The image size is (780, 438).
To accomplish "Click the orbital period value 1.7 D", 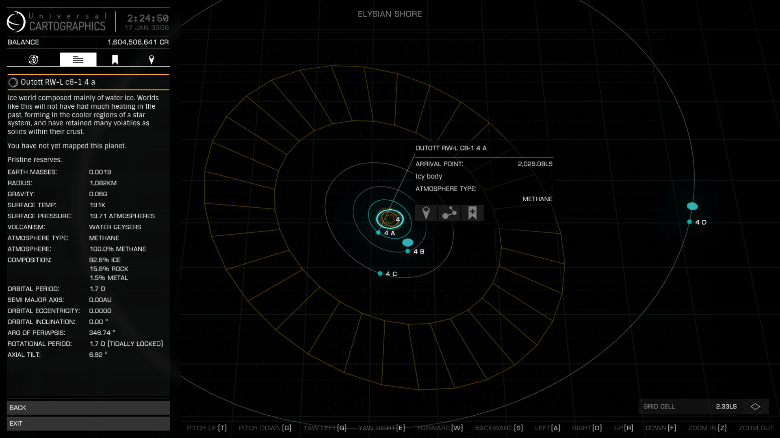I will tap(97, 289).
